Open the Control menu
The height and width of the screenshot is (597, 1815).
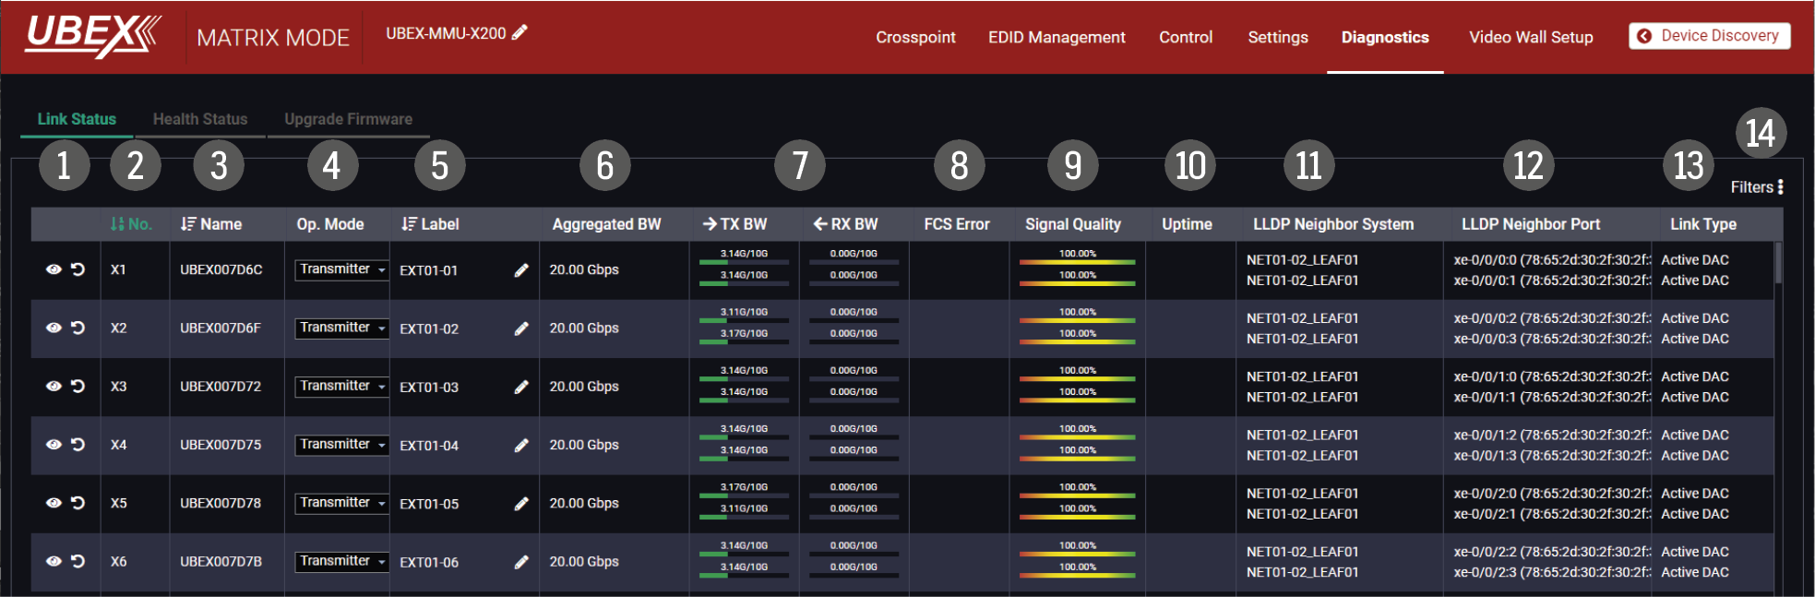click(x=1186, y=37)
